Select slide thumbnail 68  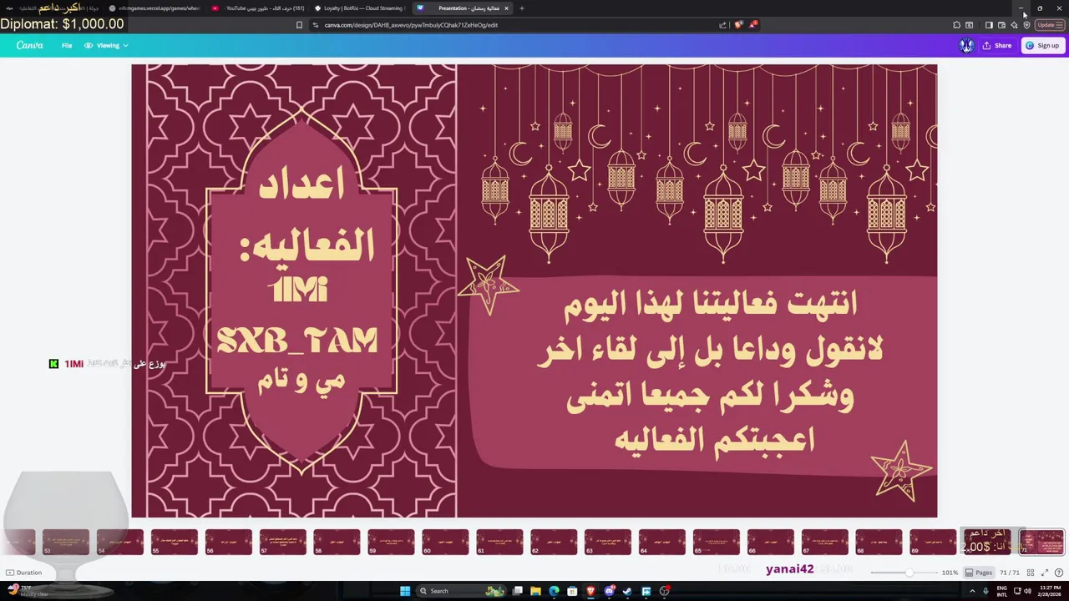[879, 542]
